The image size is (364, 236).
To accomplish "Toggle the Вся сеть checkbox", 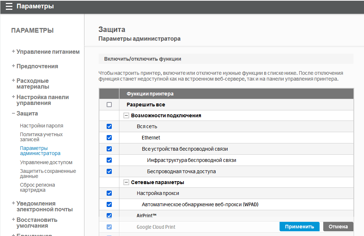I will [109, 126].
